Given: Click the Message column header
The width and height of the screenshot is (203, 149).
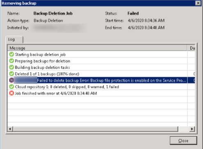Looking at the screenshot, I should click(97, 48).
